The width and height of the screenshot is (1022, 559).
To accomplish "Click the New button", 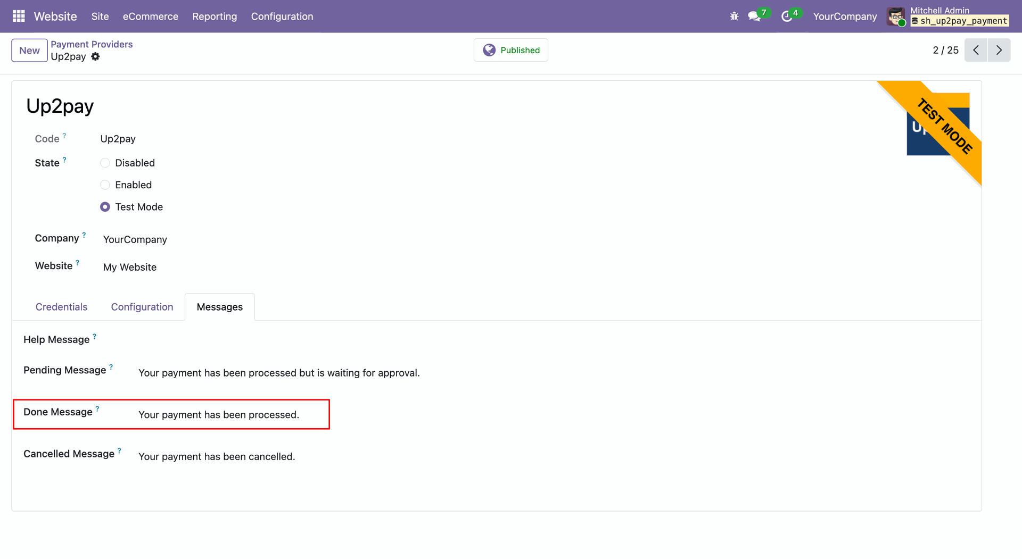I will pos(29,51).
